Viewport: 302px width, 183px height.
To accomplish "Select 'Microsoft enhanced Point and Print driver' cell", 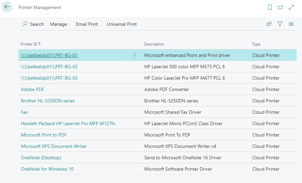I will tap(187, 55).
